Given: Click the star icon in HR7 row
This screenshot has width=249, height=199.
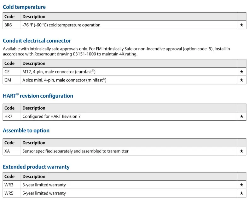Looking at the screenshot, I should [x=241, y=116].
